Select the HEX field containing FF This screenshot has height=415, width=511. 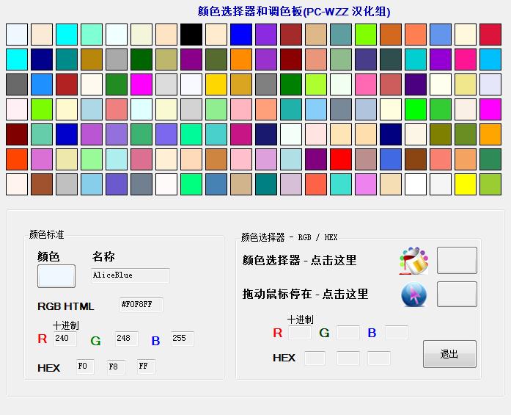point(146,366)
